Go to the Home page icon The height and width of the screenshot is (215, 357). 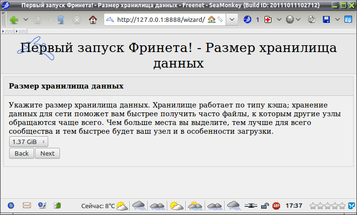[x=93, y=20]
